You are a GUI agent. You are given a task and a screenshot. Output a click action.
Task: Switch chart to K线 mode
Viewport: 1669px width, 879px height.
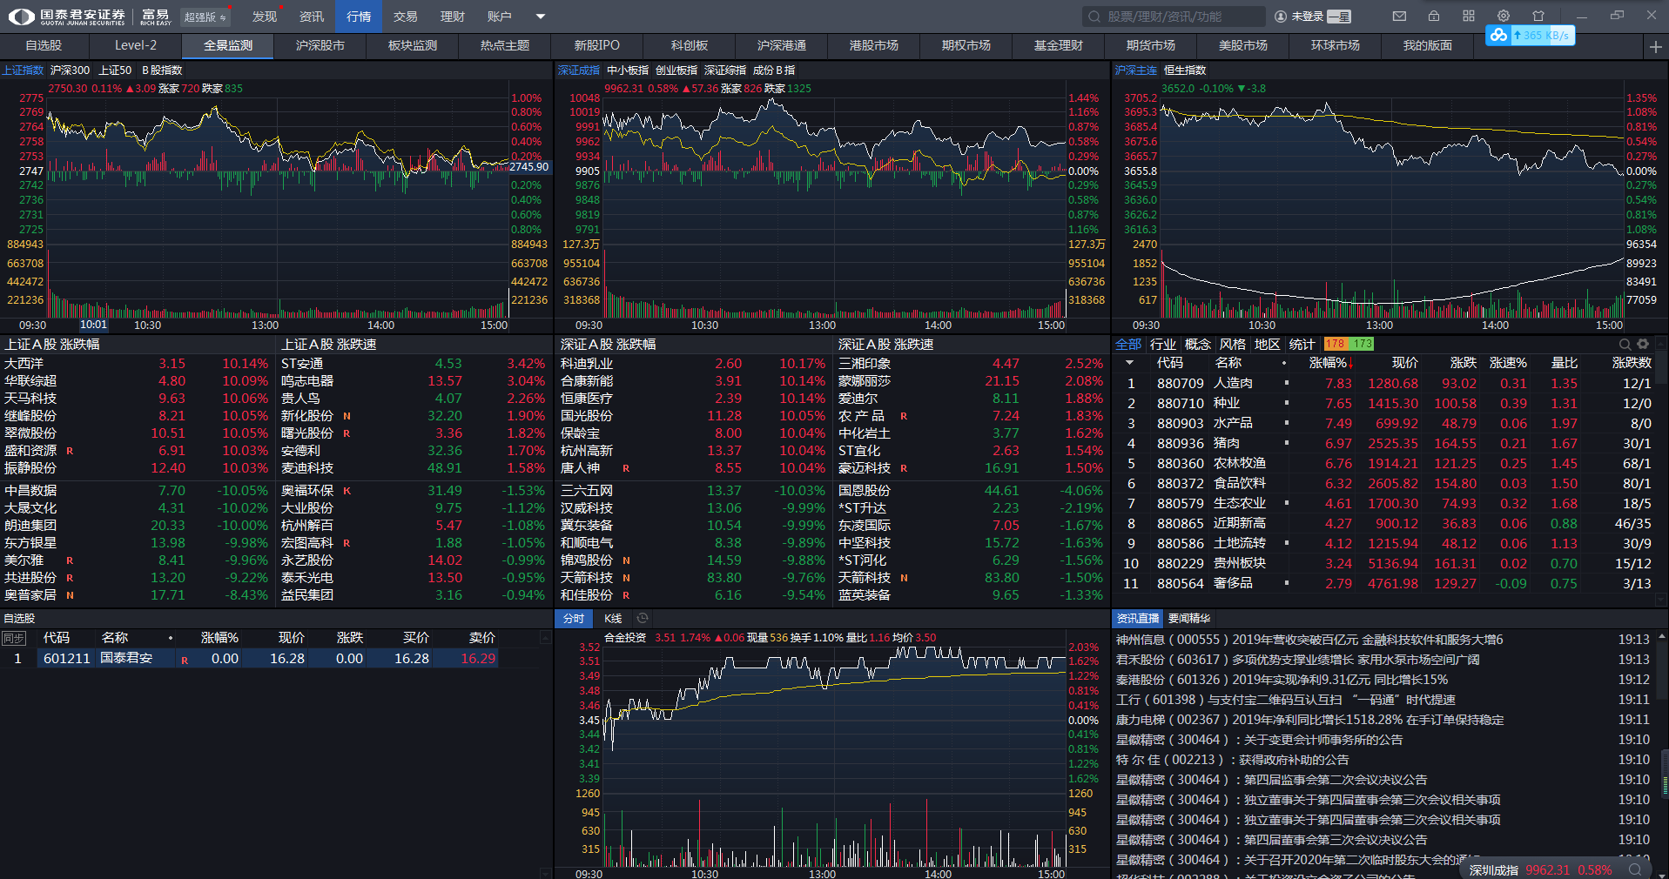[x=613, y=619]
